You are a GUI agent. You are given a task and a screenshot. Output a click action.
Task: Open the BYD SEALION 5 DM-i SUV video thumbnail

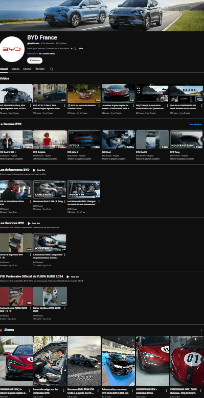tap(16, 94)
